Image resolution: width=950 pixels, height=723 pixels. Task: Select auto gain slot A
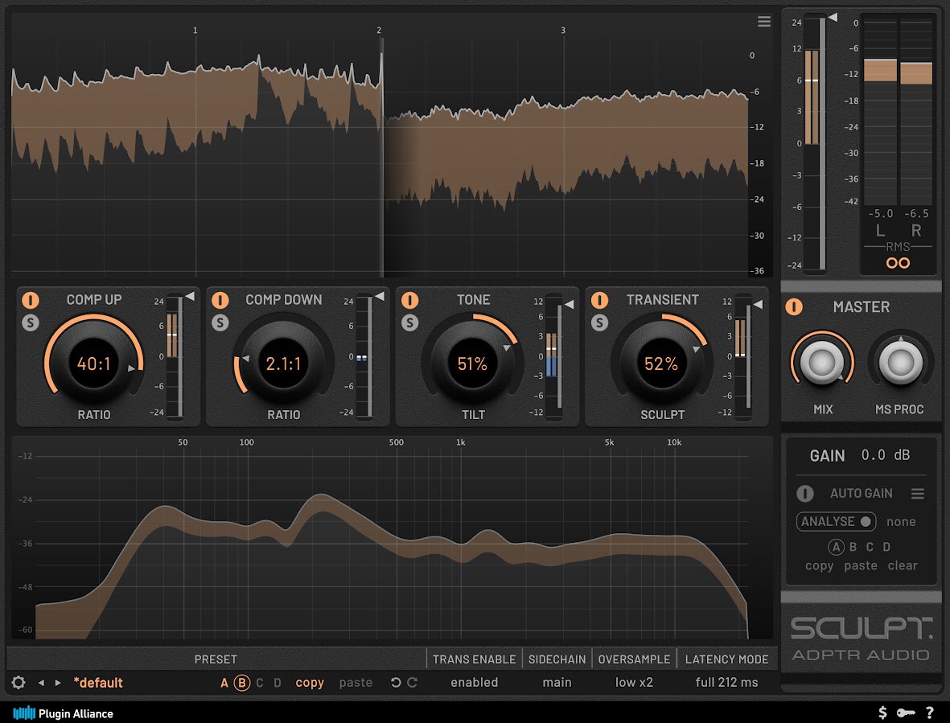(x=836, y=547)
